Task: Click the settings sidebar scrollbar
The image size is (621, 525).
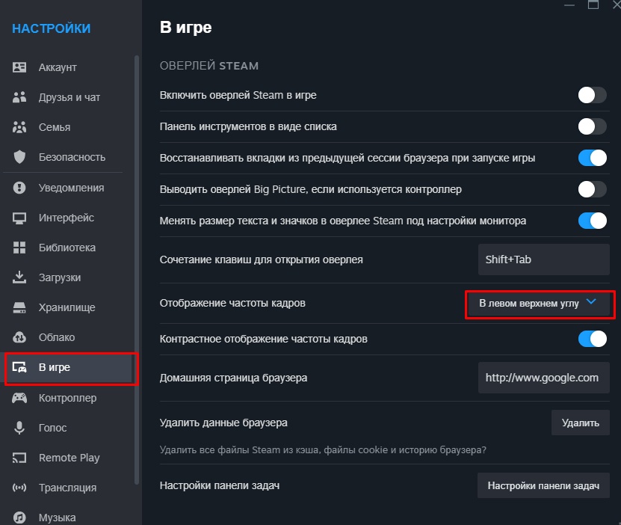Action: [137, 269]
